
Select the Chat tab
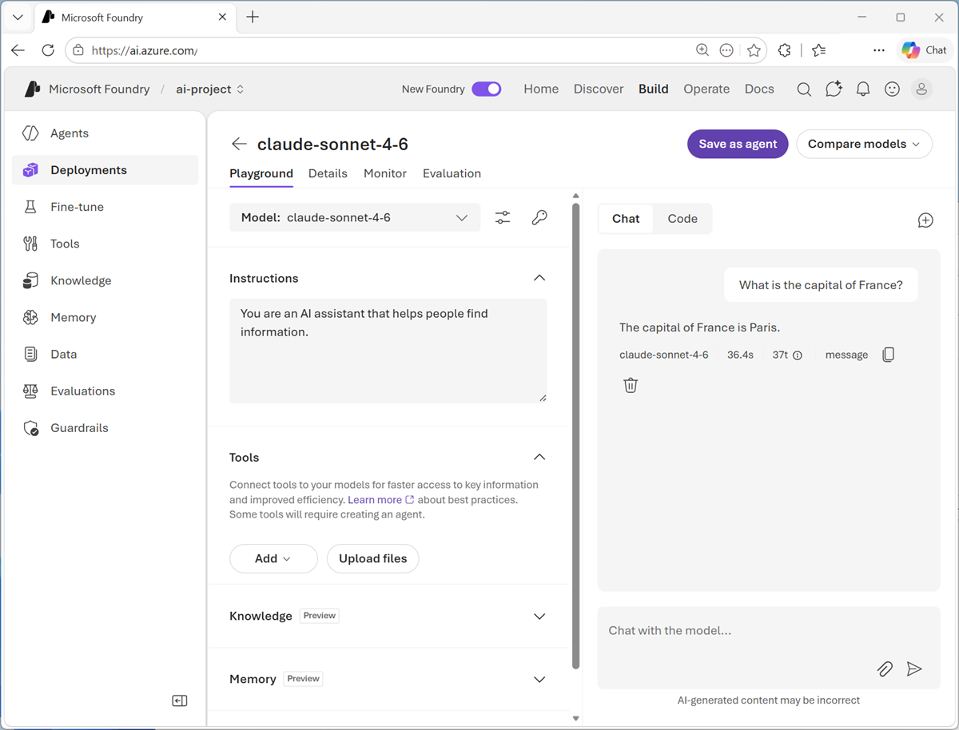[626, 219]
